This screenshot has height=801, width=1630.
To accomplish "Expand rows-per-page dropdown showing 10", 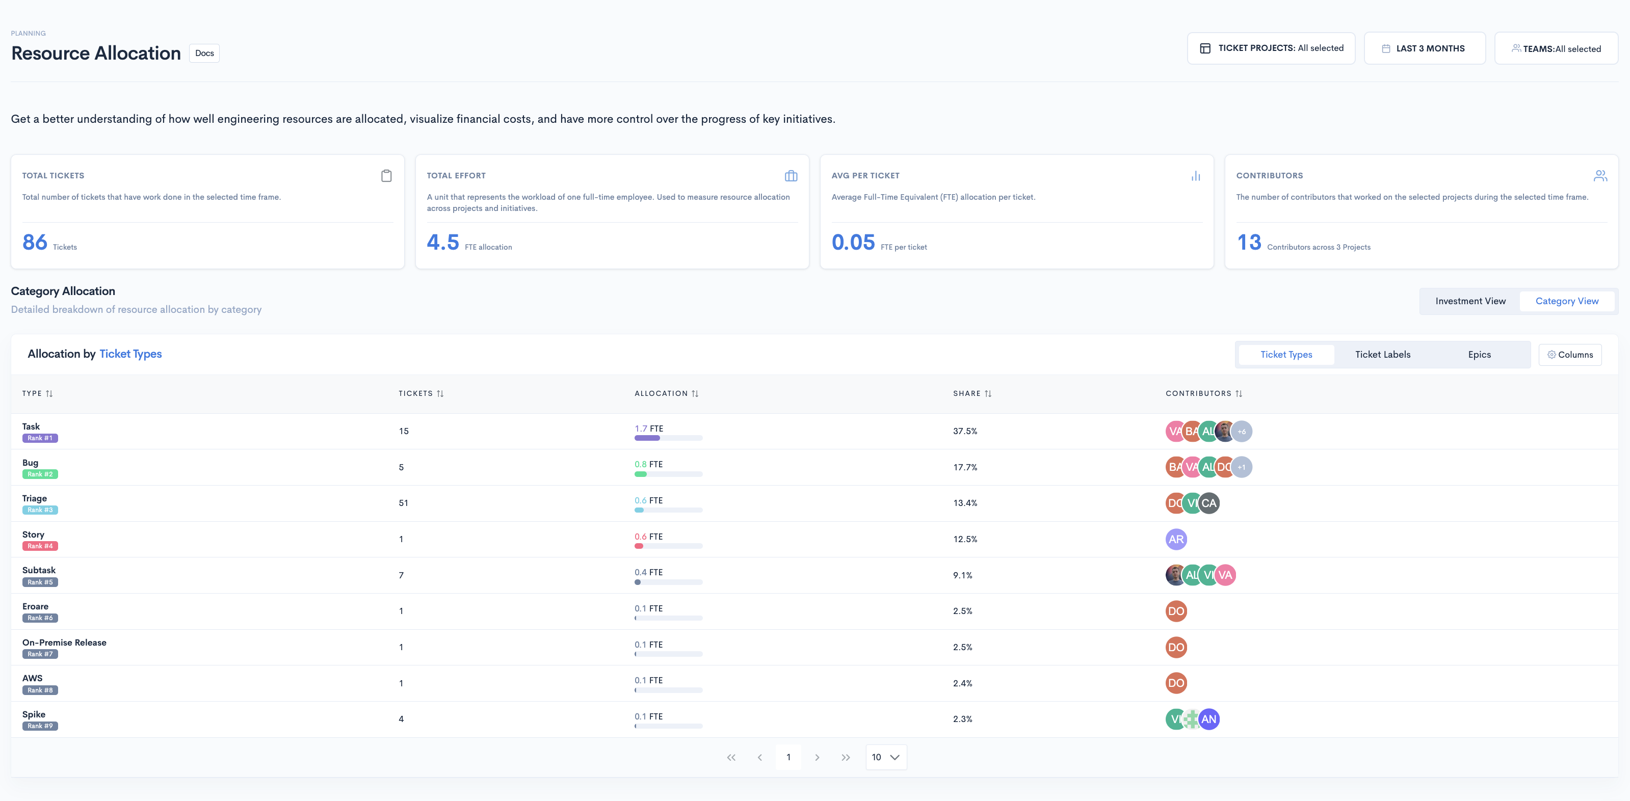I will pos(885,757).
